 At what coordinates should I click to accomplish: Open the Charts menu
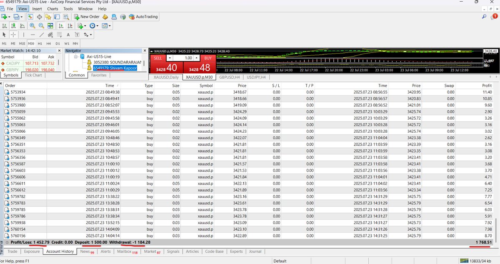[x=52, y=9]
